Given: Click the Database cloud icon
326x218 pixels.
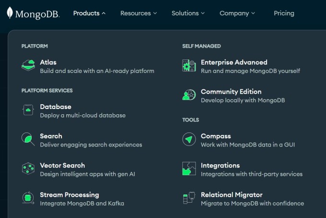Looking at the screenshot, I should click(x=28, y=110).
